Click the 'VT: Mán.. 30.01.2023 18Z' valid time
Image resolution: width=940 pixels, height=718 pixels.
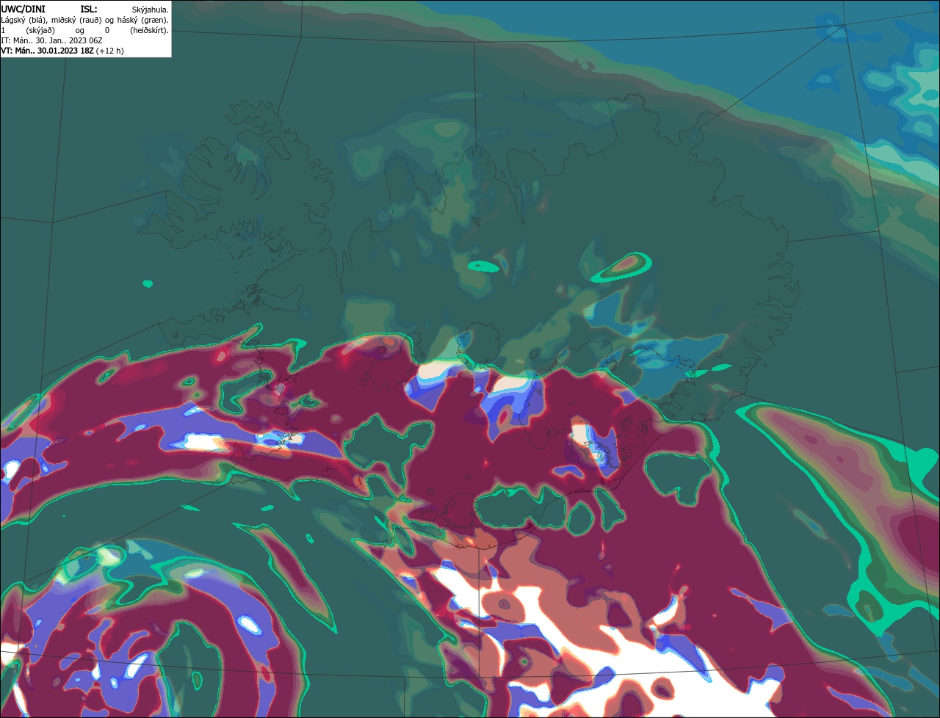point(46,51)
